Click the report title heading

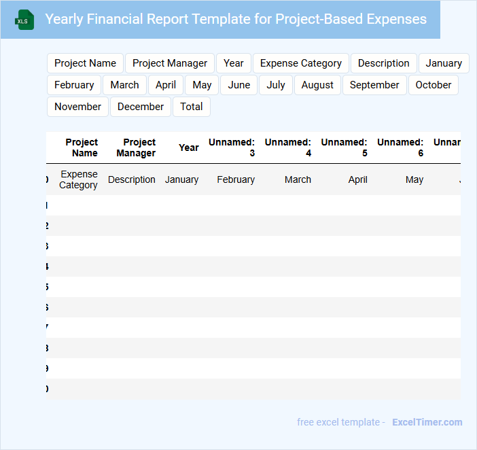click(236, 19)
